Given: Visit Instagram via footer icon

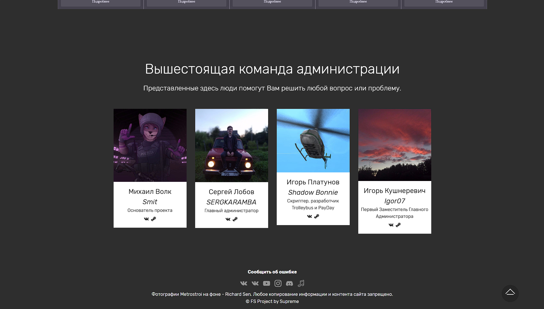Looking at the screenshot, I should tap(278, 284).
